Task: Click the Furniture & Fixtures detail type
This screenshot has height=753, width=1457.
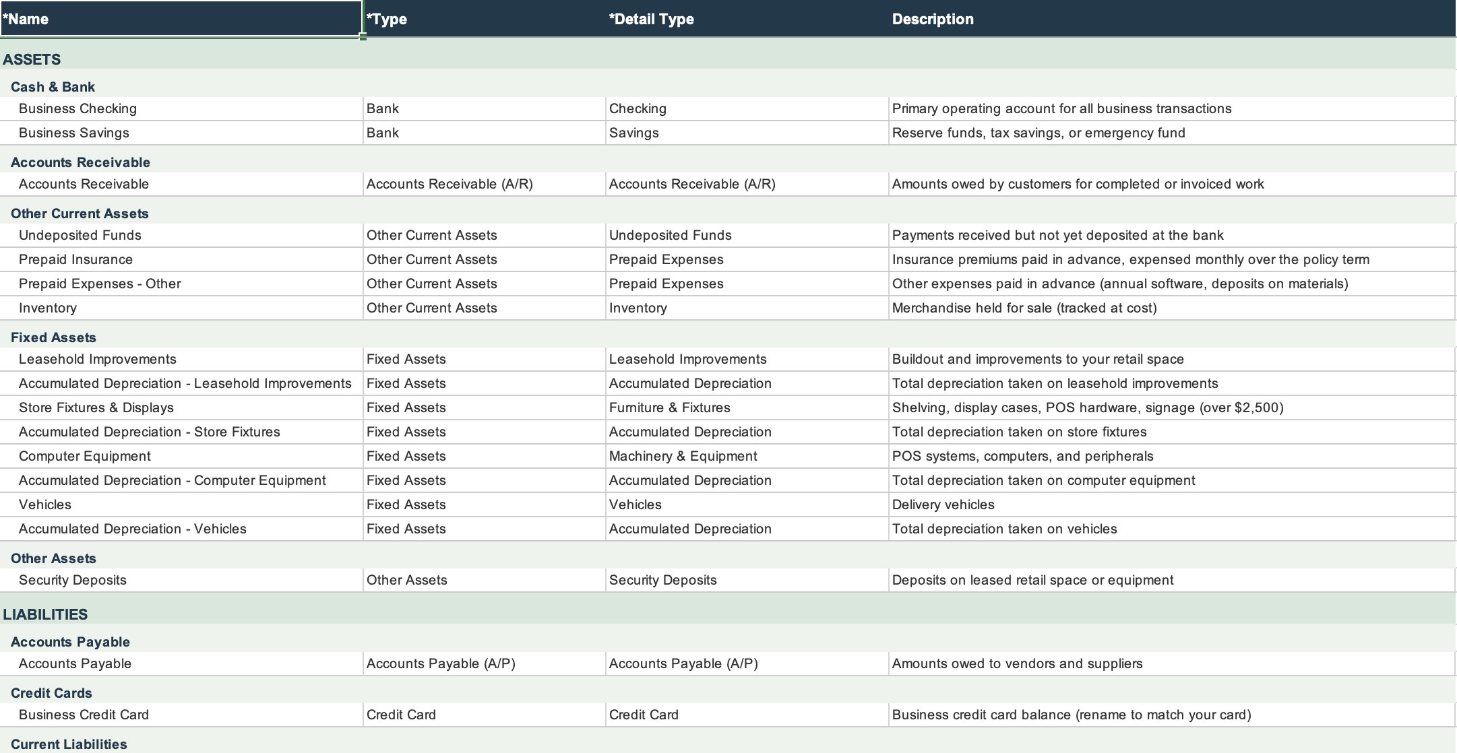Action: coord(747,408)
